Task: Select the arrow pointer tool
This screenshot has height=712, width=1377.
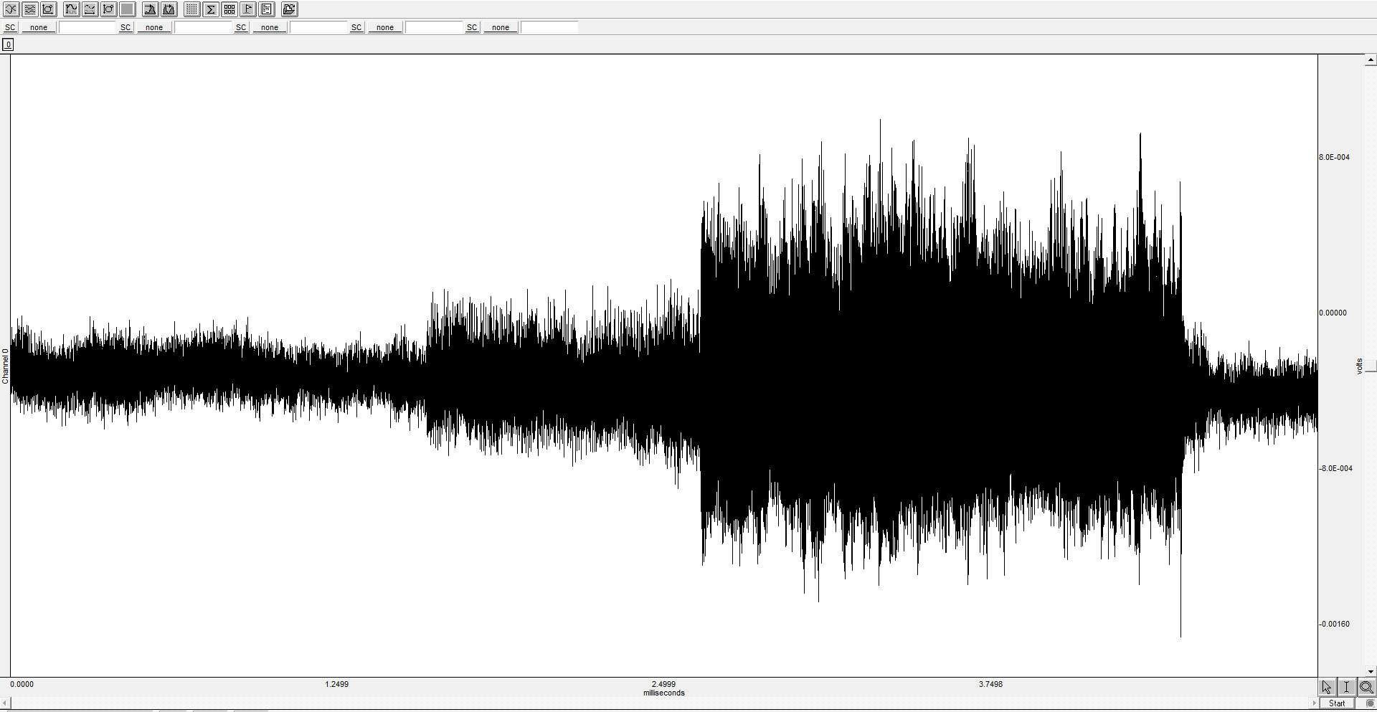Action: point(1327,687)
